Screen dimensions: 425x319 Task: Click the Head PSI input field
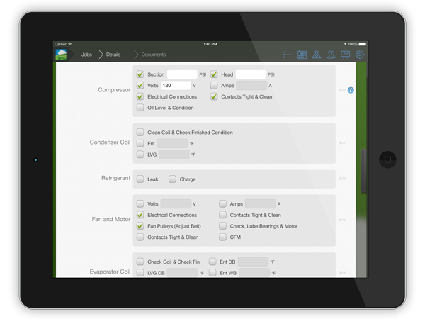251,74
